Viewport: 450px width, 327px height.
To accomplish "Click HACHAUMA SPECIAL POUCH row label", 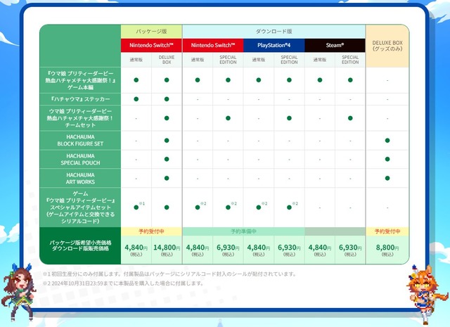I will point(80,160).
